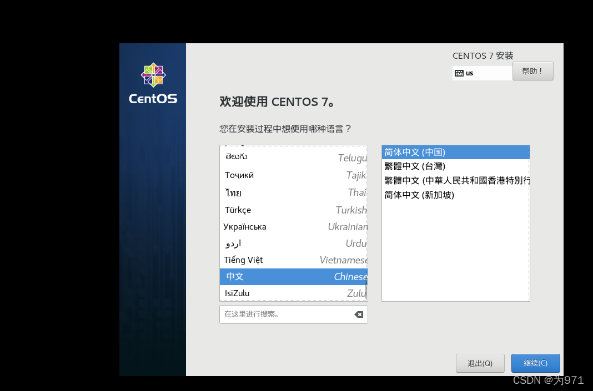Select Tiếng Việt Vietnamese language row
The height and width of the screenshot is (391, 593).
click(x=294, y=260)
